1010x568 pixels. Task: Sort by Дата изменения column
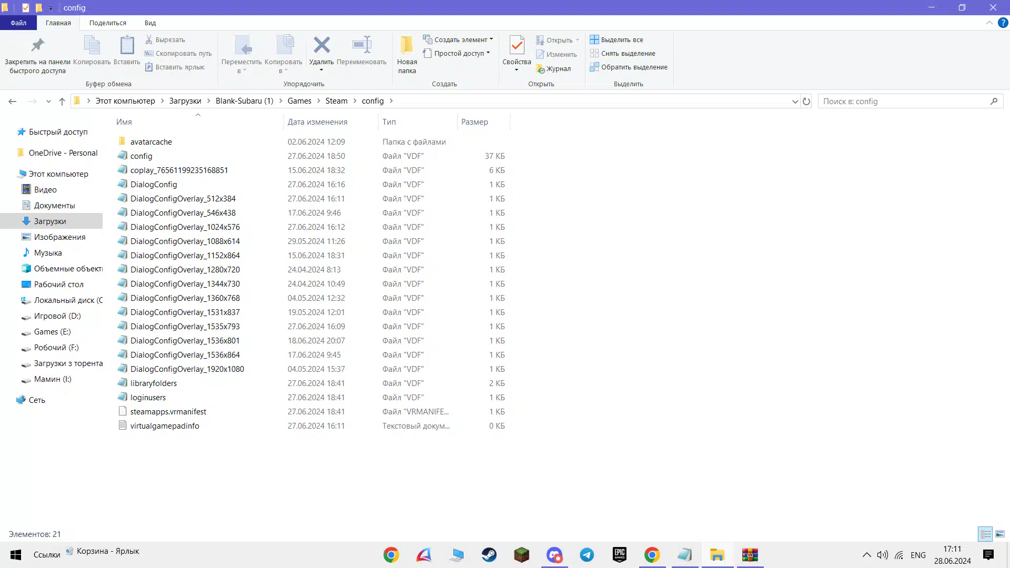point(317,121)
